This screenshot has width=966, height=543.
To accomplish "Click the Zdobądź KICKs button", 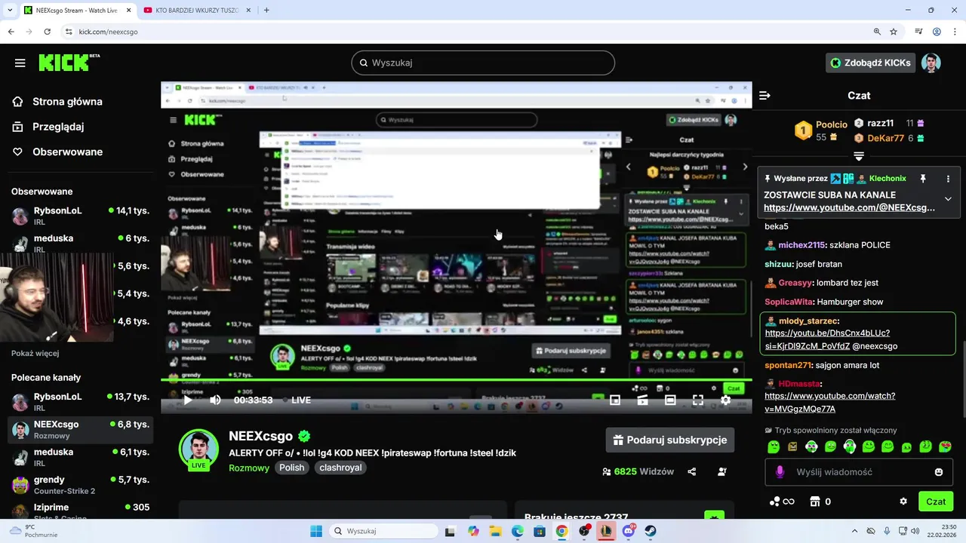I will (x=870, y=63).
